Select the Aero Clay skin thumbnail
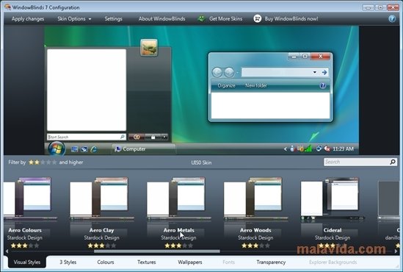This screenshot has width=403, height=272. click(x=101, y=198)
